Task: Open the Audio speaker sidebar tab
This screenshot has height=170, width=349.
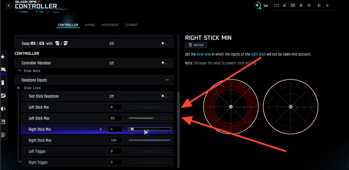Action: (x=3, y=109)
